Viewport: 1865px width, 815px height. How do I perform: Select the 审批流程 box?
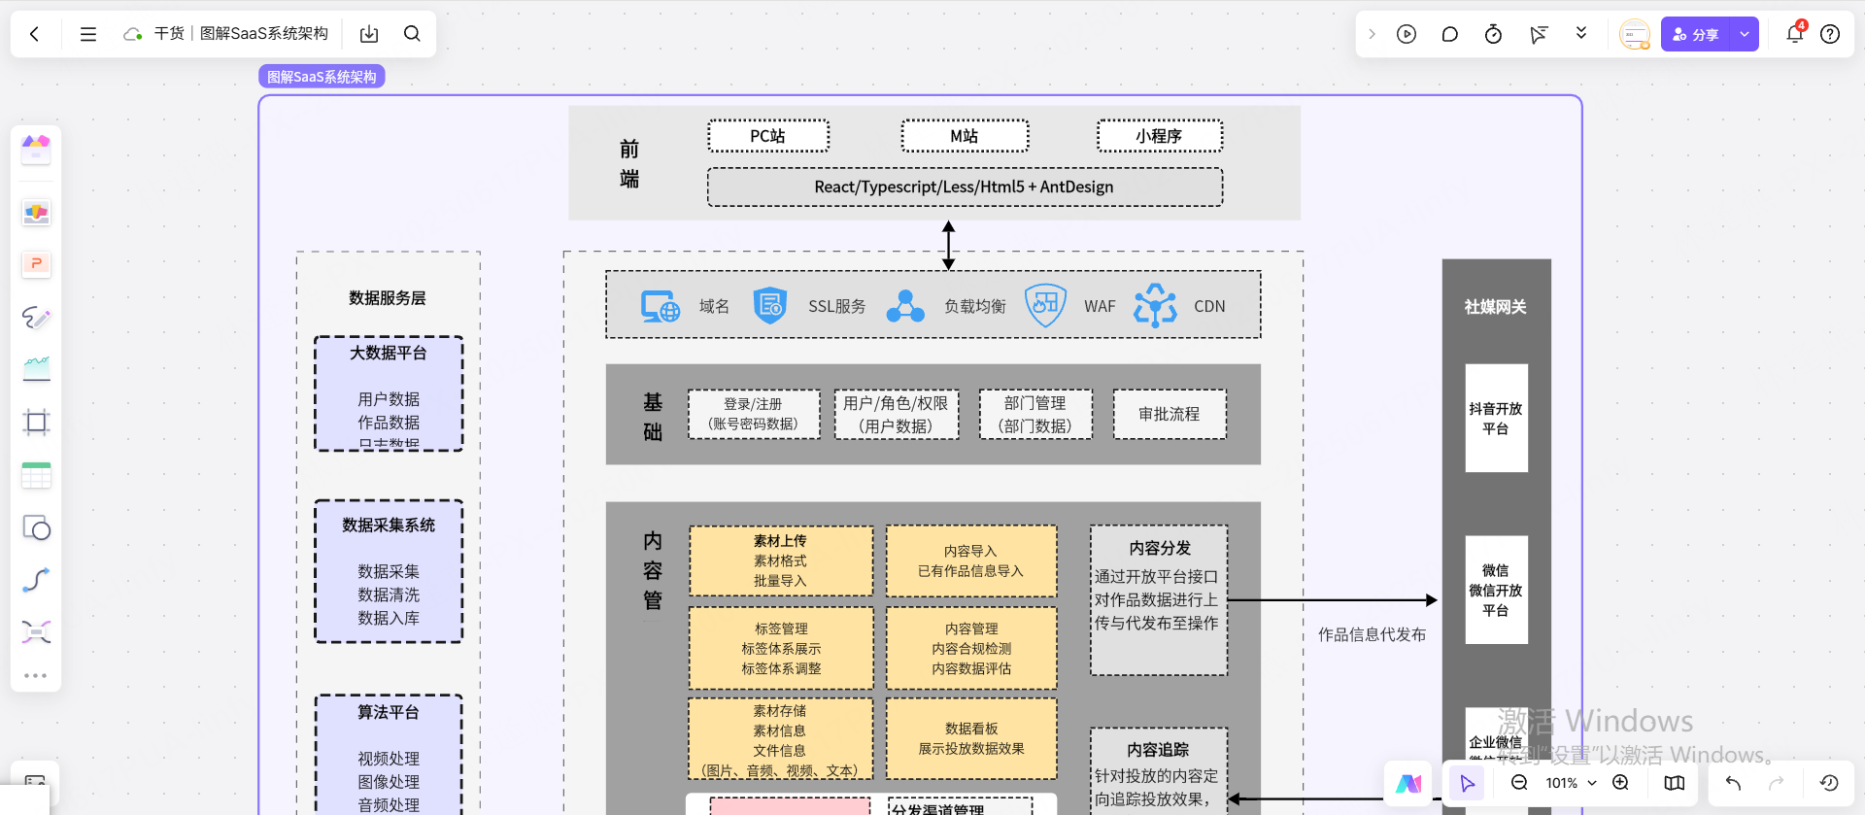coord(1170,414)
